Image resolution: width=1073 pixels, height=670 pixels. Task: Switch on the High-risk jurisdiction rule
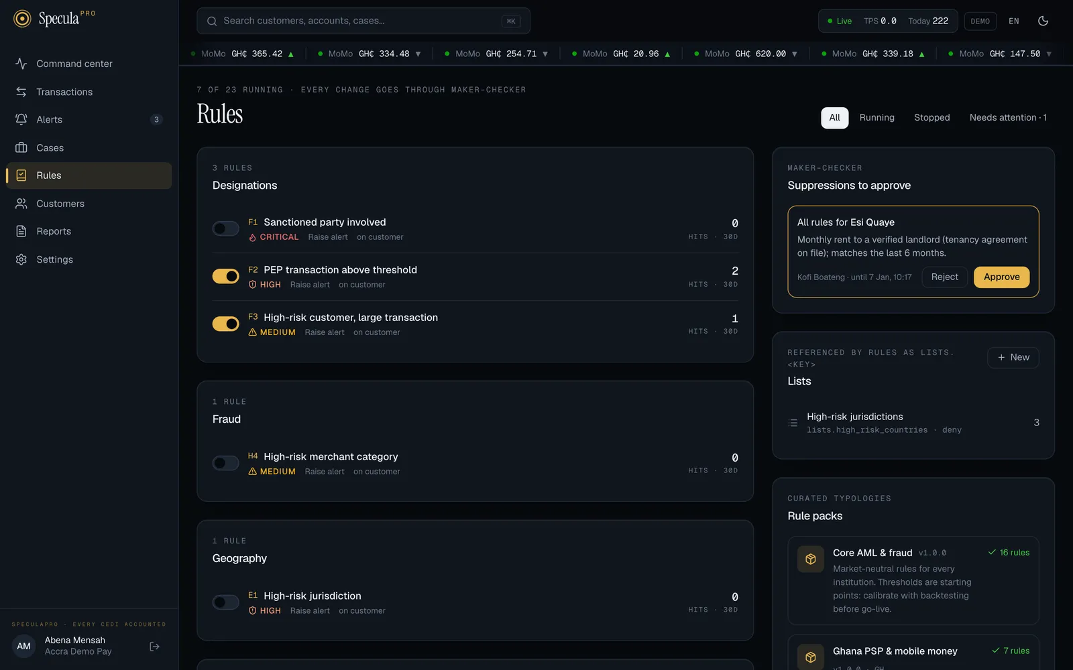[225, 602]
